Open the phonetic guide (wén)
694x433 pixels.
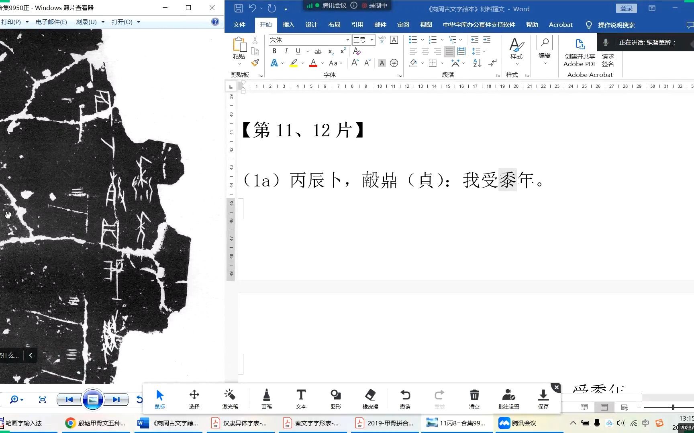382,40
